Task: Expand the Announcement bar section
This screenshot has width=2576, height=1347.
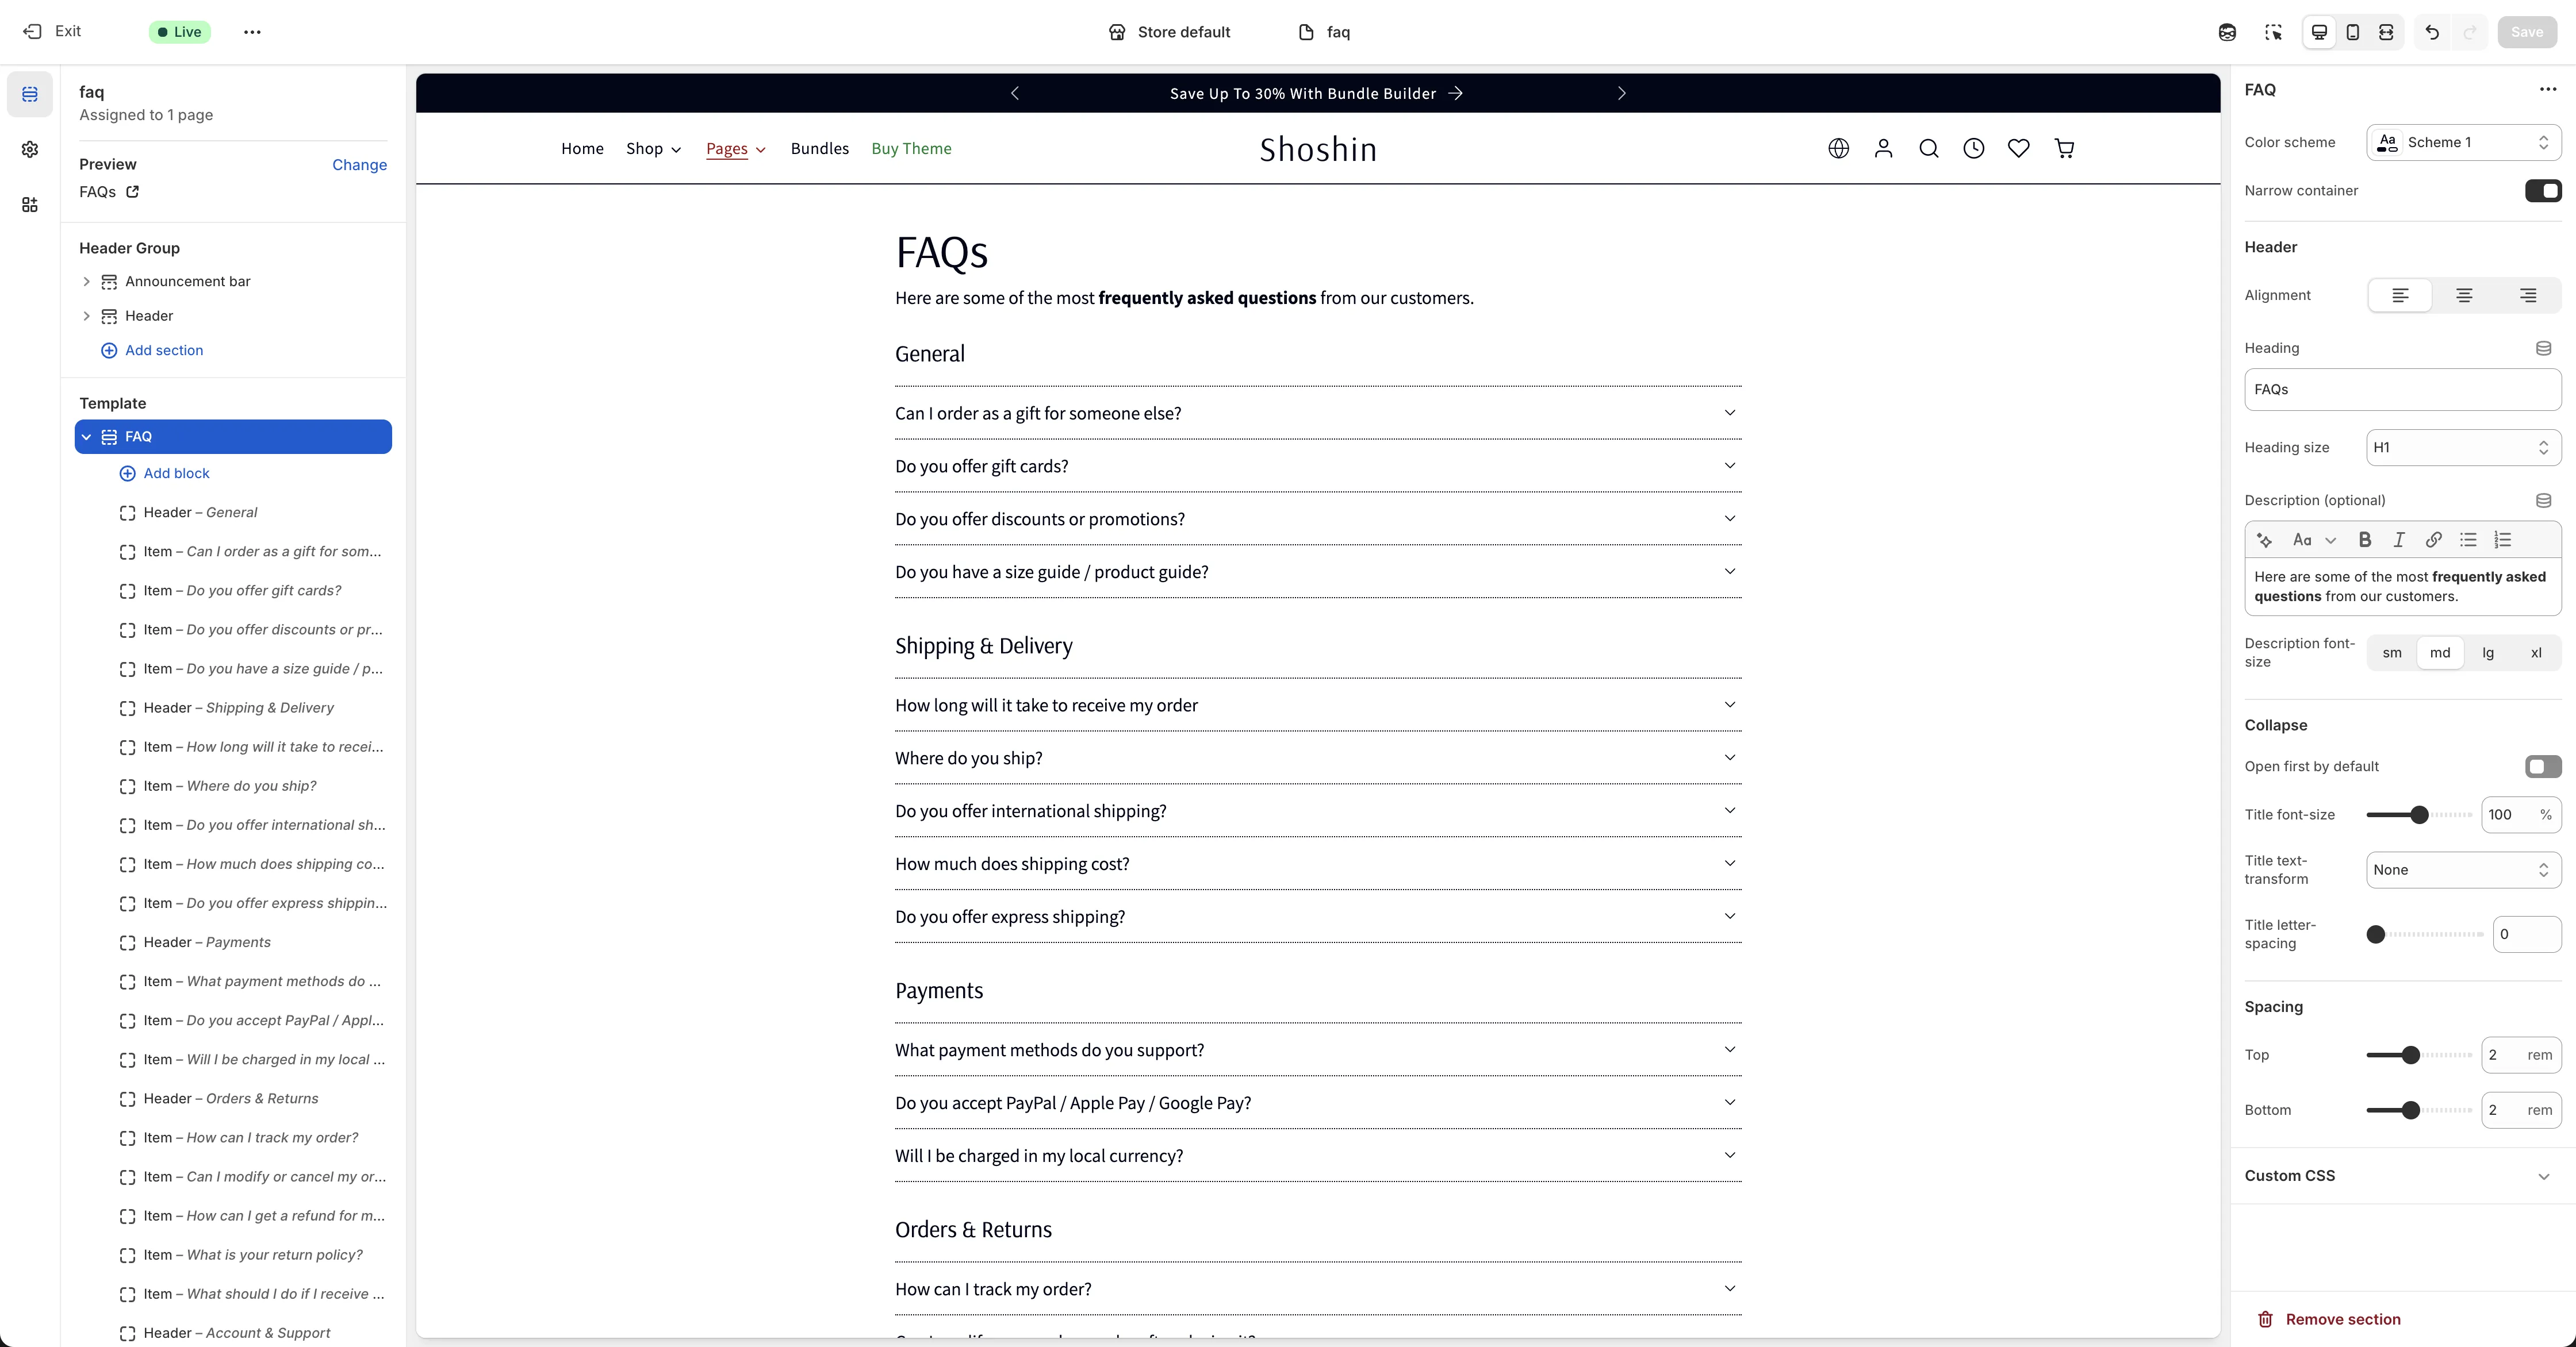Action: pyautogui.click(x=87, y=282)
